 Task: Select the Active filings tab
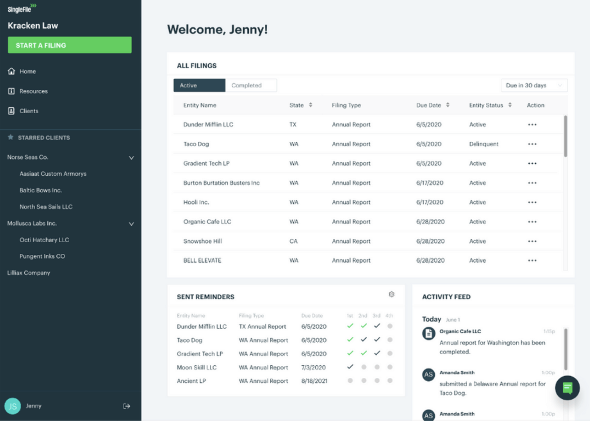coord(199,85)
